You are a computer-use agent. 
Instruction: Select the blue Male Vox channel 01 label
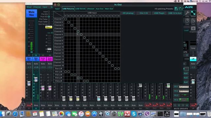(29, 59)
